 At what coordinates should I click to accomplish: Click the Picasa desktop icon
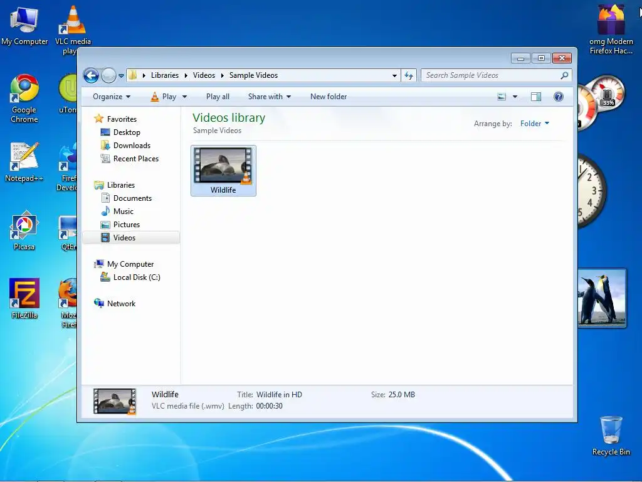point(24,230)
